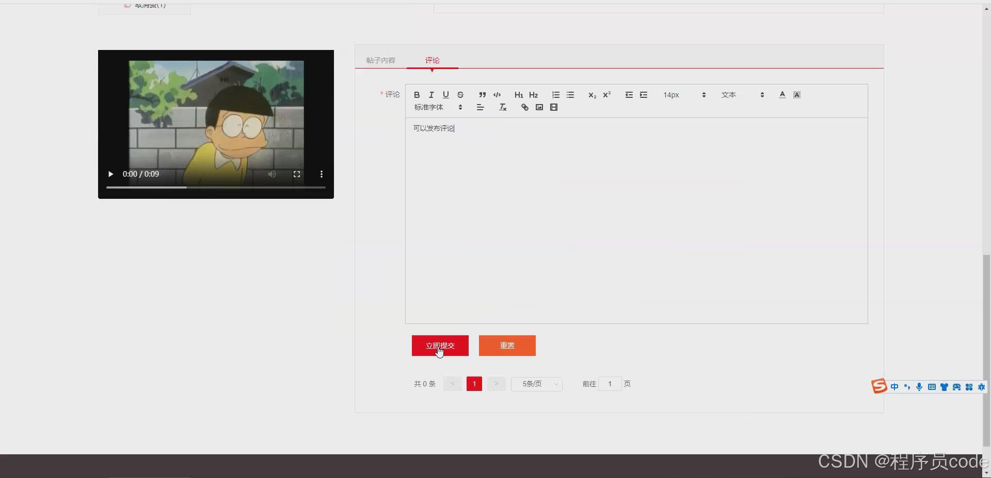Insert a code block
The image size is (991, 478).
click(x=497, y=95)
